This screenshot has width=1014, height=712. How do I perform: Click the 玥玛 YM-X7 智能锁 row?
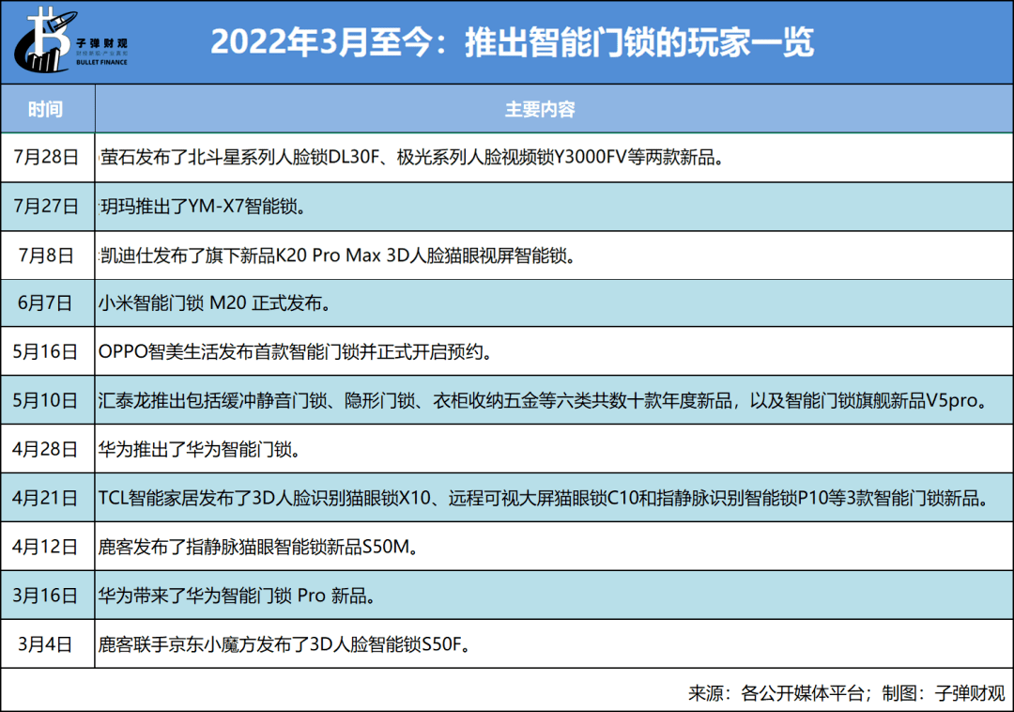pos(201,206)
